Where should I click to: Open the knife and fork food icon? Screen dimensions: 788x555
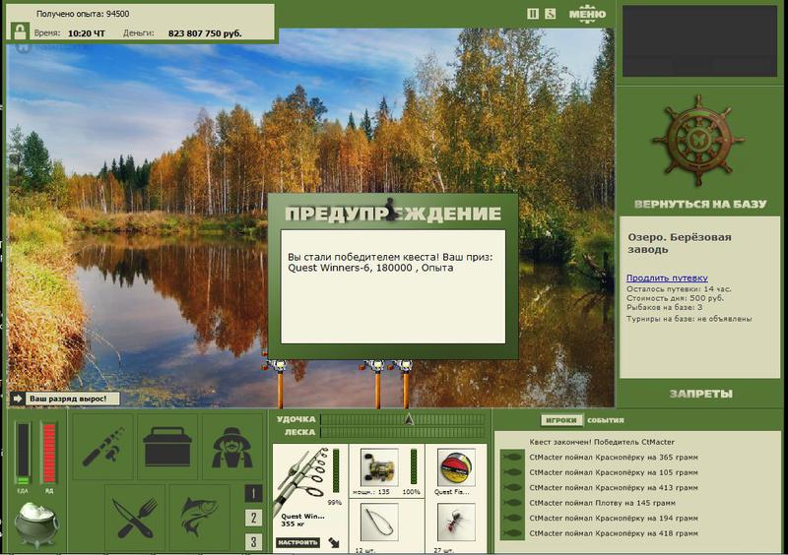(135, 518)
